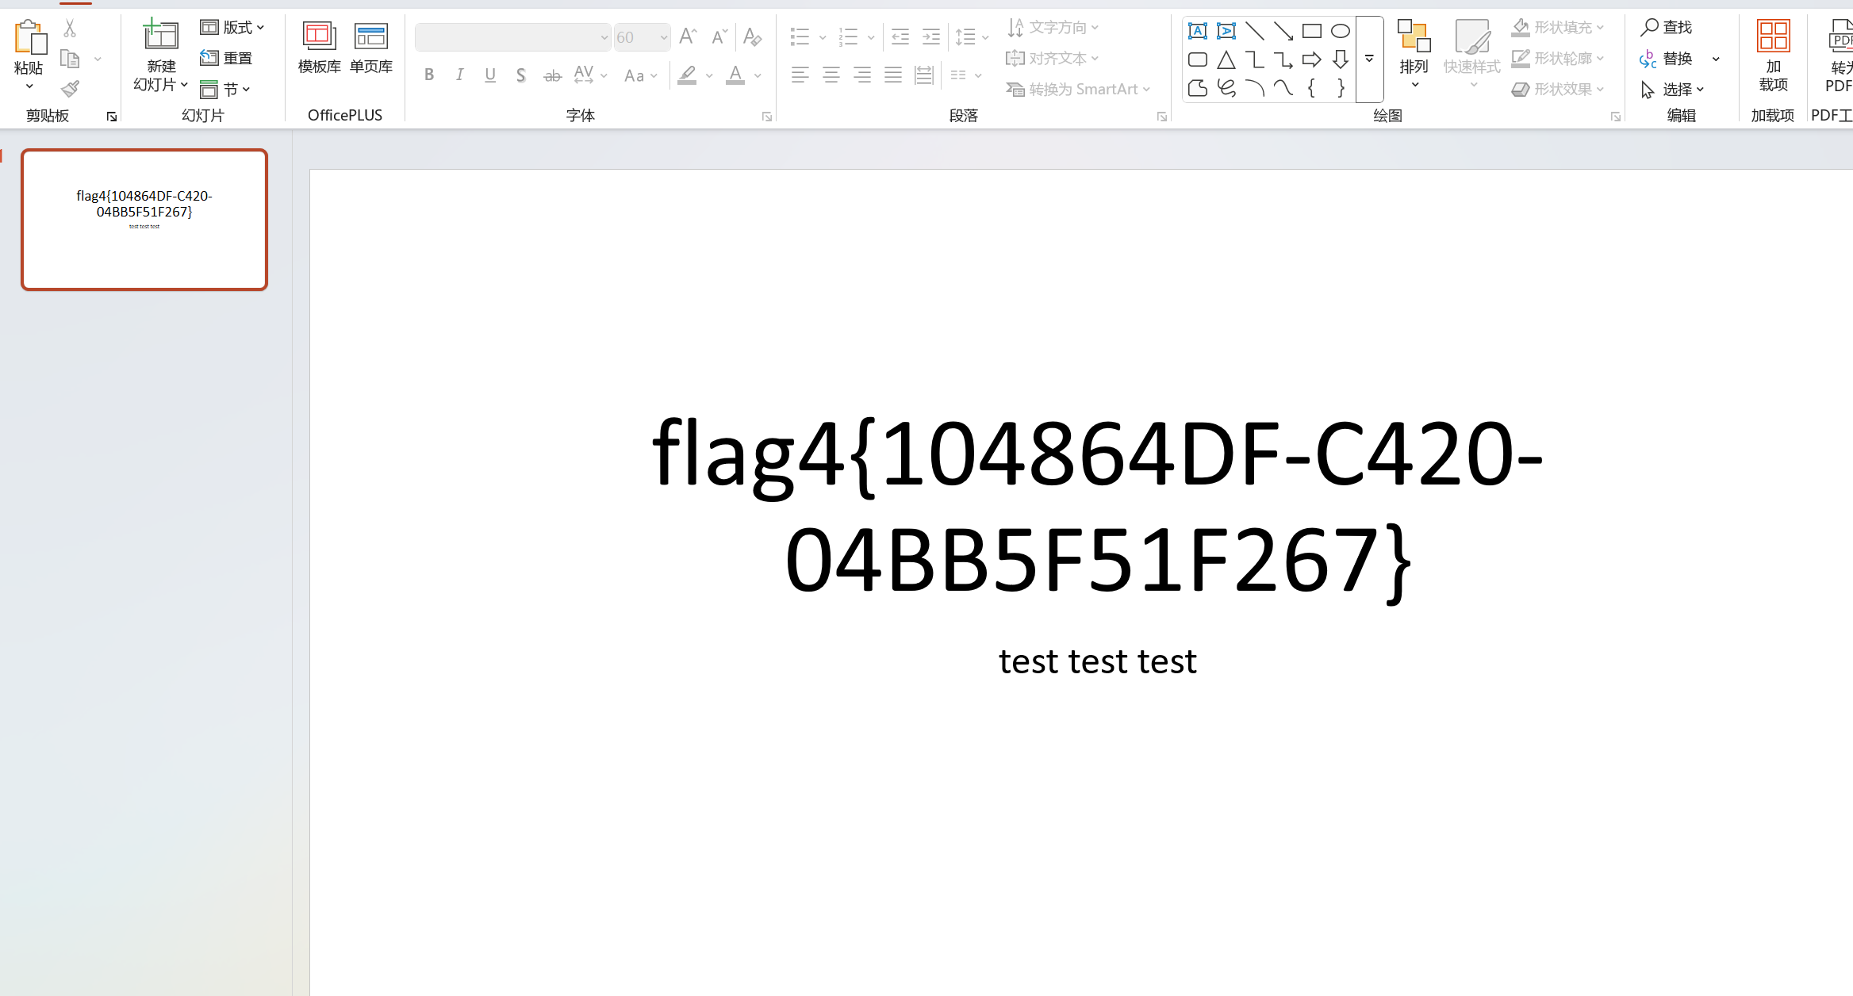Click the Paste clipboard icon
1853x996 pixels.
click(x=29, y=37)
